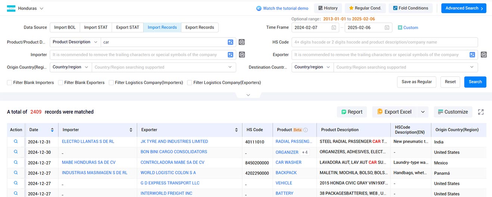Viewport: 492px width, 197px height.
Task: Click the Honduras flag icon
Action: click(x=11, y=8)
